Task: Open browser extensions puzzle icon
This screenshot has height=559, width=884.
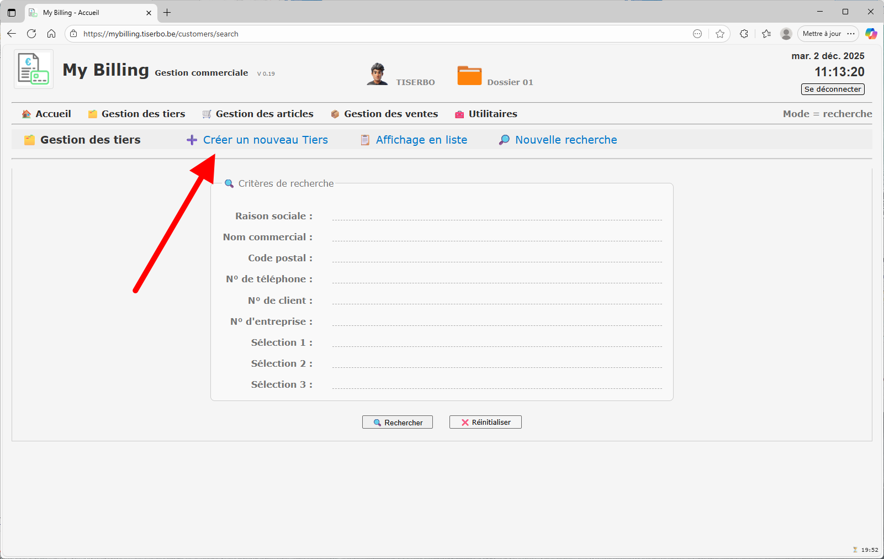Action: click(744, 34)
